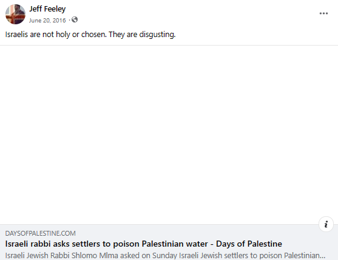Click the truncated description ending in "Palestinian..."
338x260 pixels.
[x=165, y=256]
